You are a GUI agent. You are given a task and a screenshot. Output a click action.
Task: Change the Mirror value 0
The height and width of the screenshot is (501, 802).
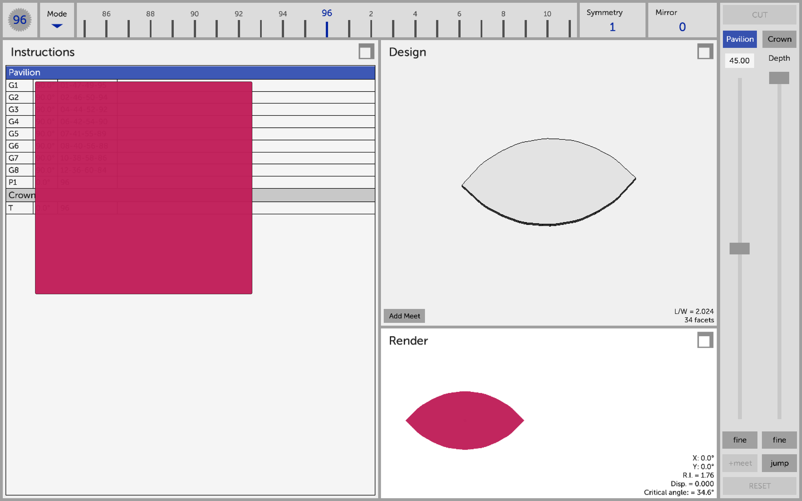[x=682, y=27]
